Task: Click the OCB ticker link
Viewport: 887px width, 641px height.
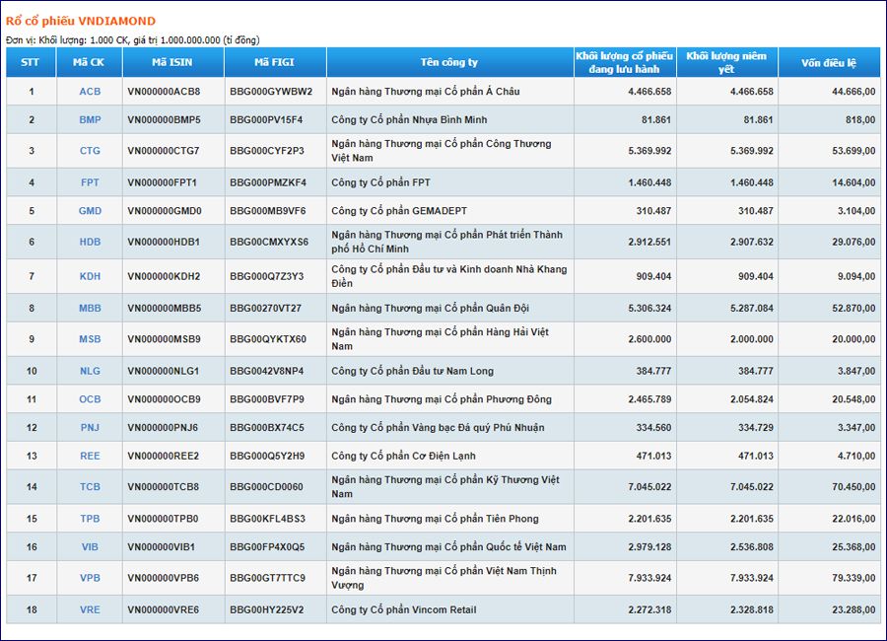Action: tap(90, 399)
